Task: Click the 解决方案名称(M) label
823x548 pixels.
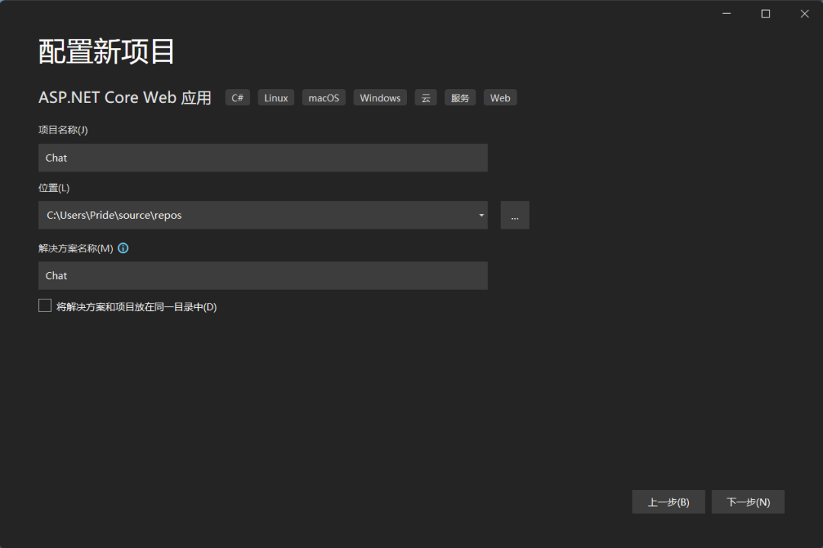Action: point(75,248)
